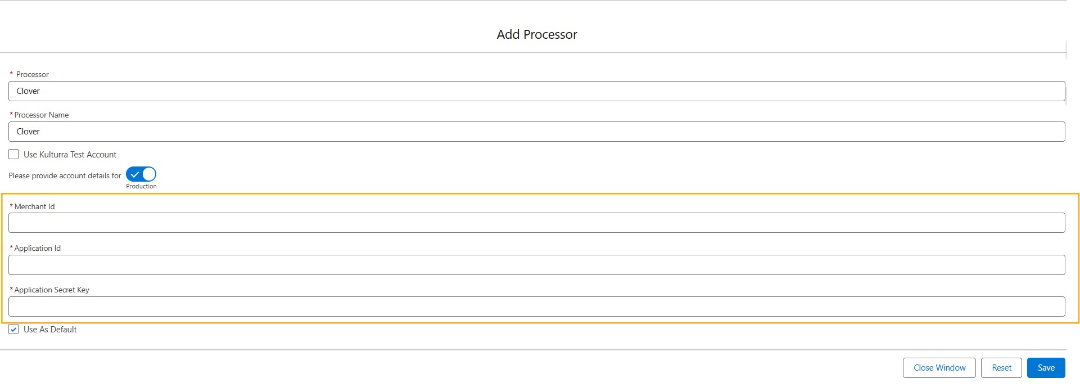Toggle the Production account switch

click(141, 174)
